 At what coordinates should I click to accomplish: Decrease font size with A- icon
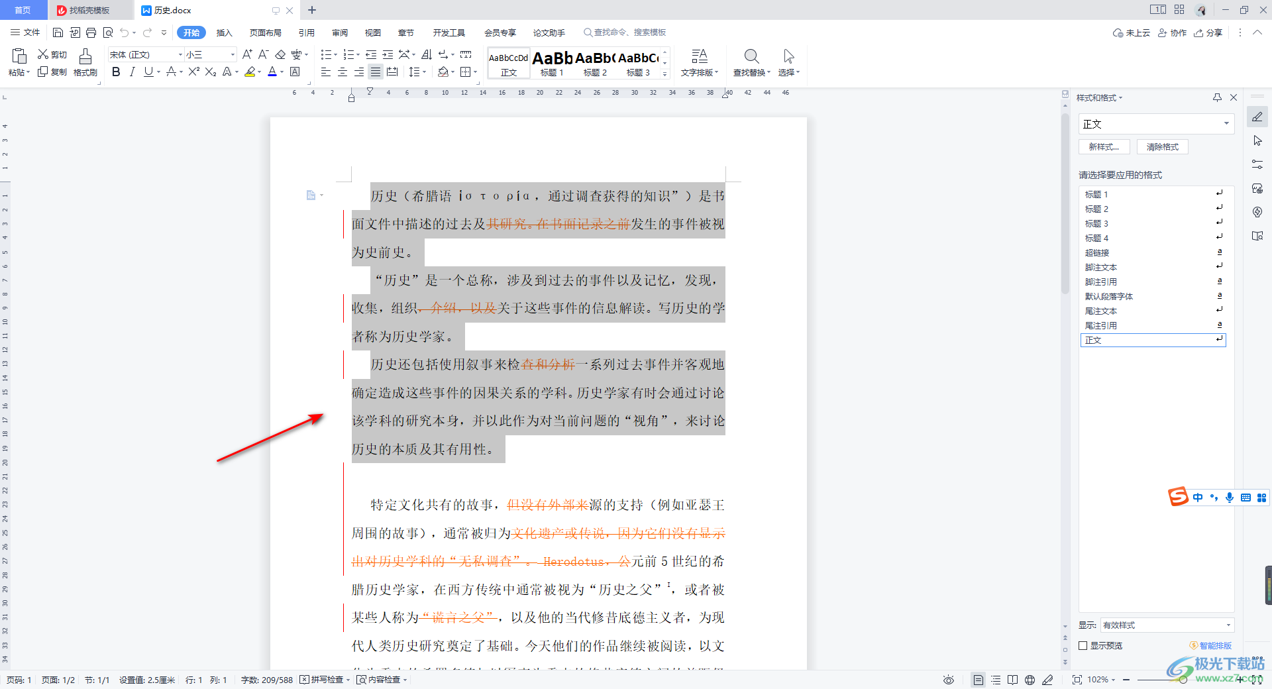click(263, 54)
